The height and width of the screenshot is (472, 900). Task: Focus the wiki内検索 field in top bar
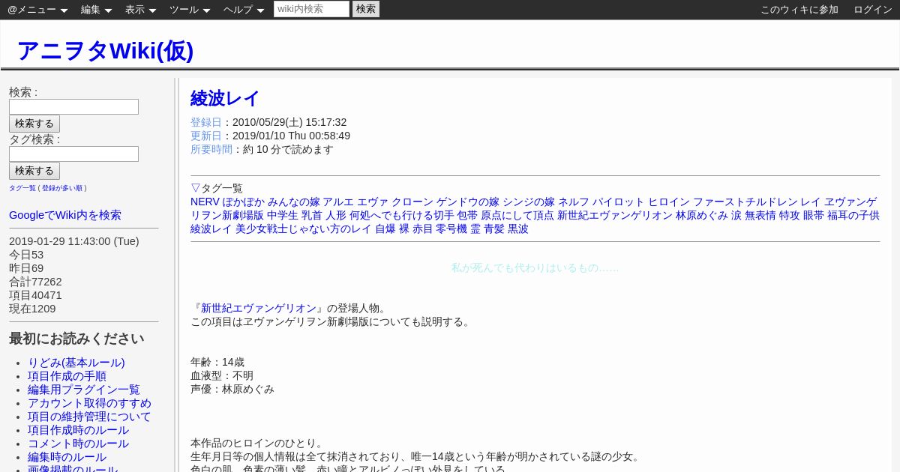(x=311, y=9)
